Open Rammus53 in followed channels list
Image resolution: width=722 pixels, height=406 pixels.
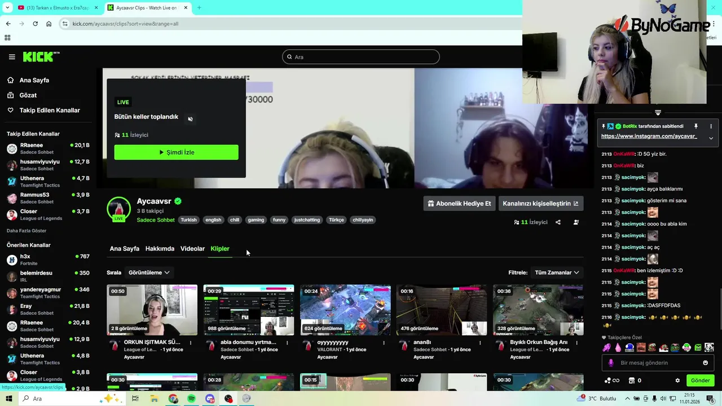(48, 198)
